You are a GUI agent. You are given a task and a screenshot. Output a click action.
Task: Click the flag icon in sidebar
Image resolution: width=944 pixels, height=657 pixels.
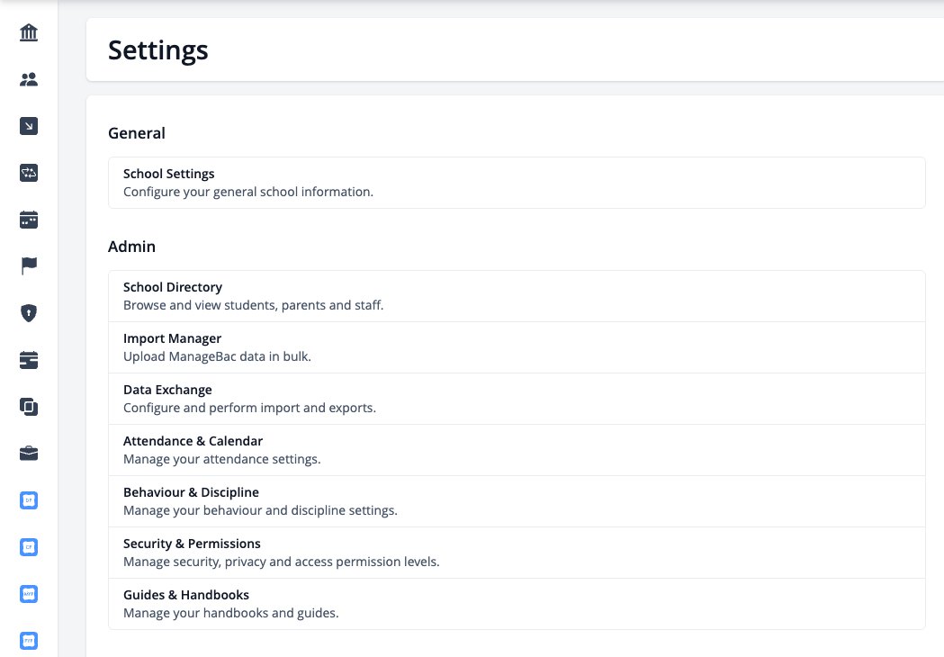(28, 265)
